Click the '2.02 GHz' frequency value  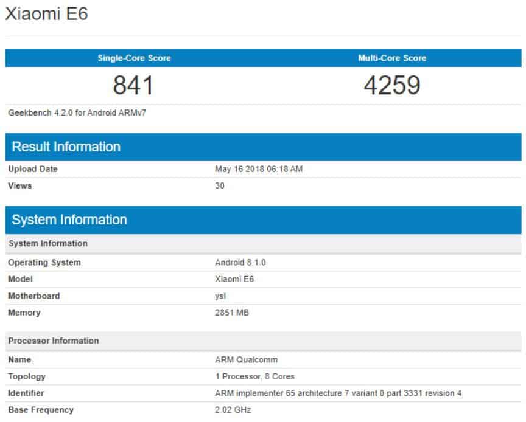tap(233, 410)
